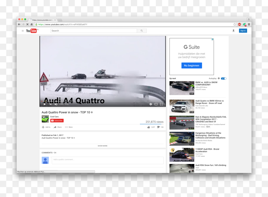Click the Nu beginnen ad button
This screenshot has height=197, width=268.
pos(192,65)
